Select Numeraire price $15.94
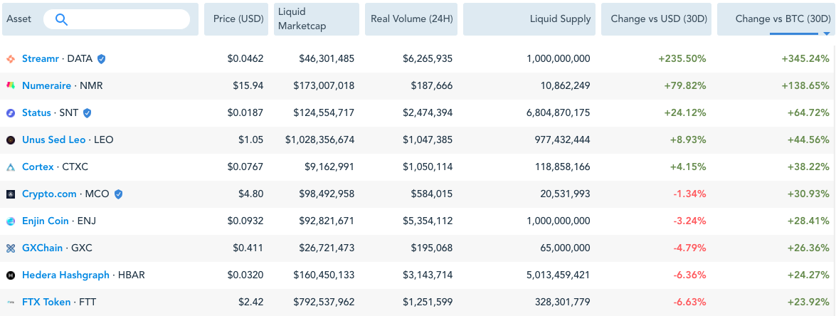The width and height of the screenshot is (836, 316). coord(248,85)
